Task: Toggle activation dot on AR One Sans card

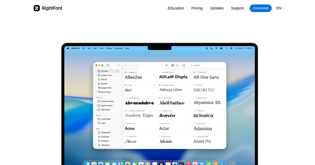Action: (194, 72)
